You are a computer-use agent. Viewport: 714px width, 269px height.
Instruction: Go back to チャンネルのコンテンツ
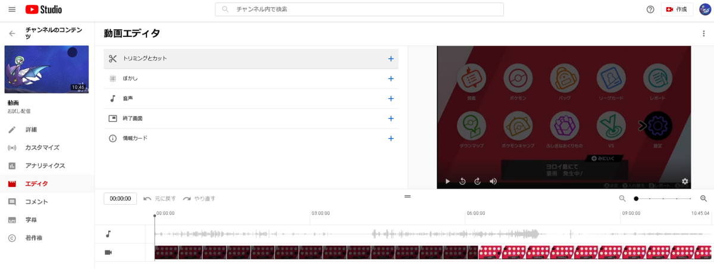tap(12, 33)
